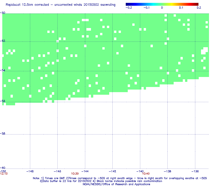Click the latitude label '-58'
The height and width of the screenshot is (186, 211).
[x=3, y=133]
